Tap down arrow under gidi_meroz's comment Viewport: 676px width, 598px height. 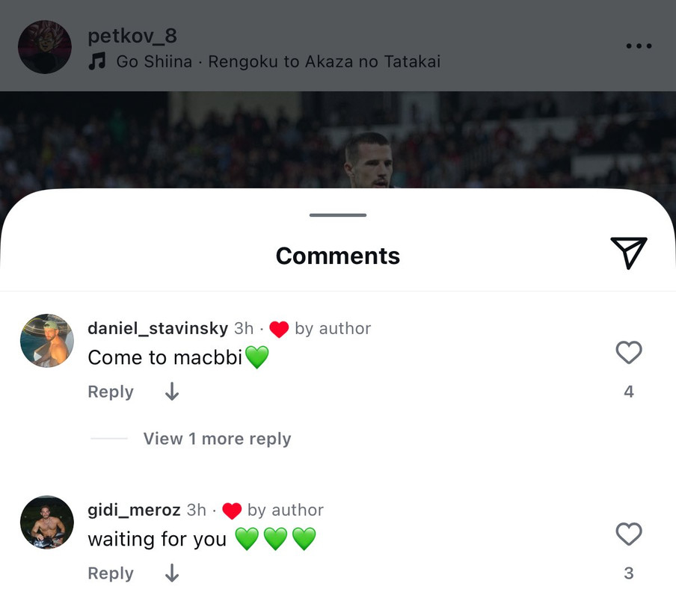172,573
